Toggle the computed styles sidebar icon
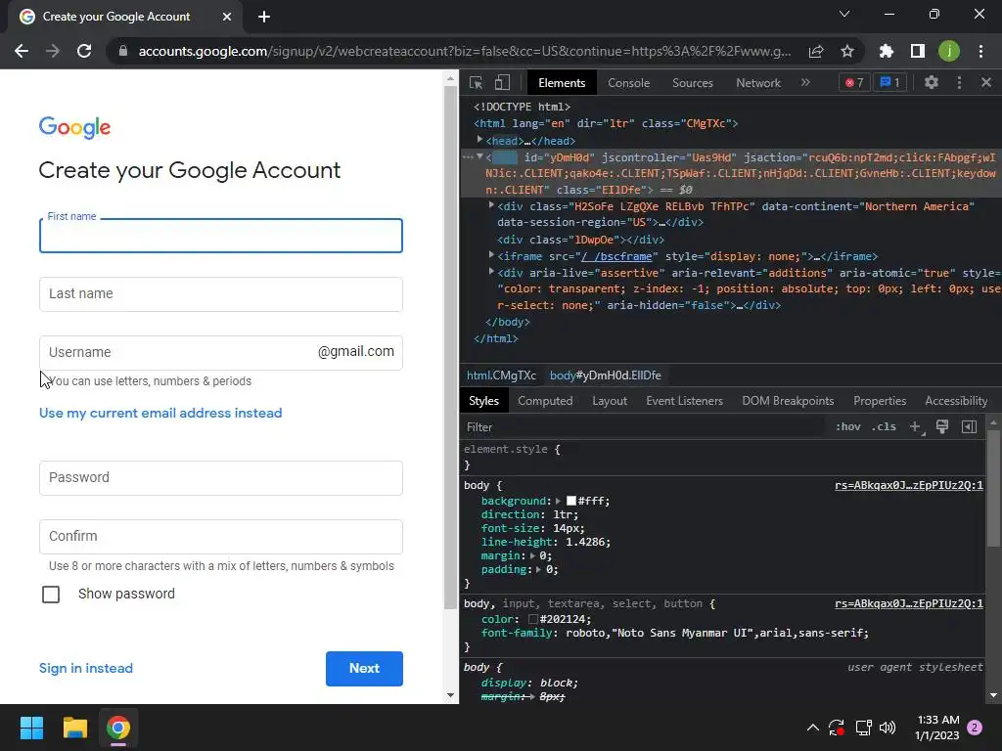The image size is (1002, 751). point(970,426)
